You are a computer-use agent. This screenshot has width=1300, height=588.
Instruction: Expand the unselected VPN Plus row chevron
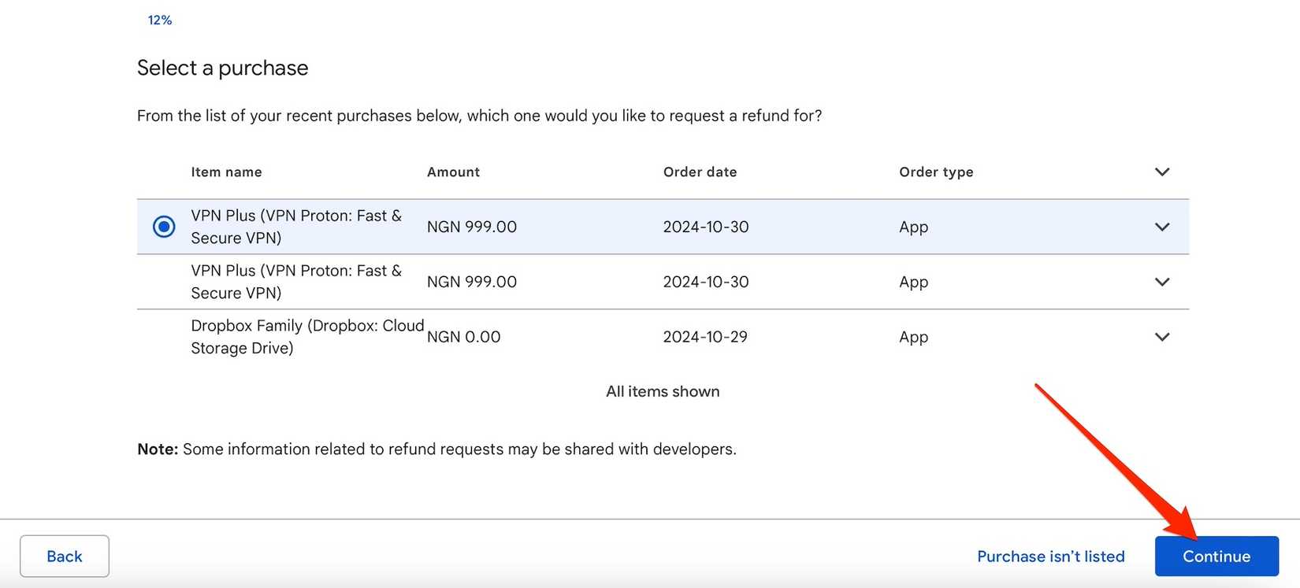(x=1161, y=282)
